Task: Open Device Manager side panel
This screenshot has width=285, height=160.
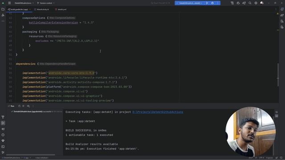Action: pyautogui.click(x=282, y=21)
